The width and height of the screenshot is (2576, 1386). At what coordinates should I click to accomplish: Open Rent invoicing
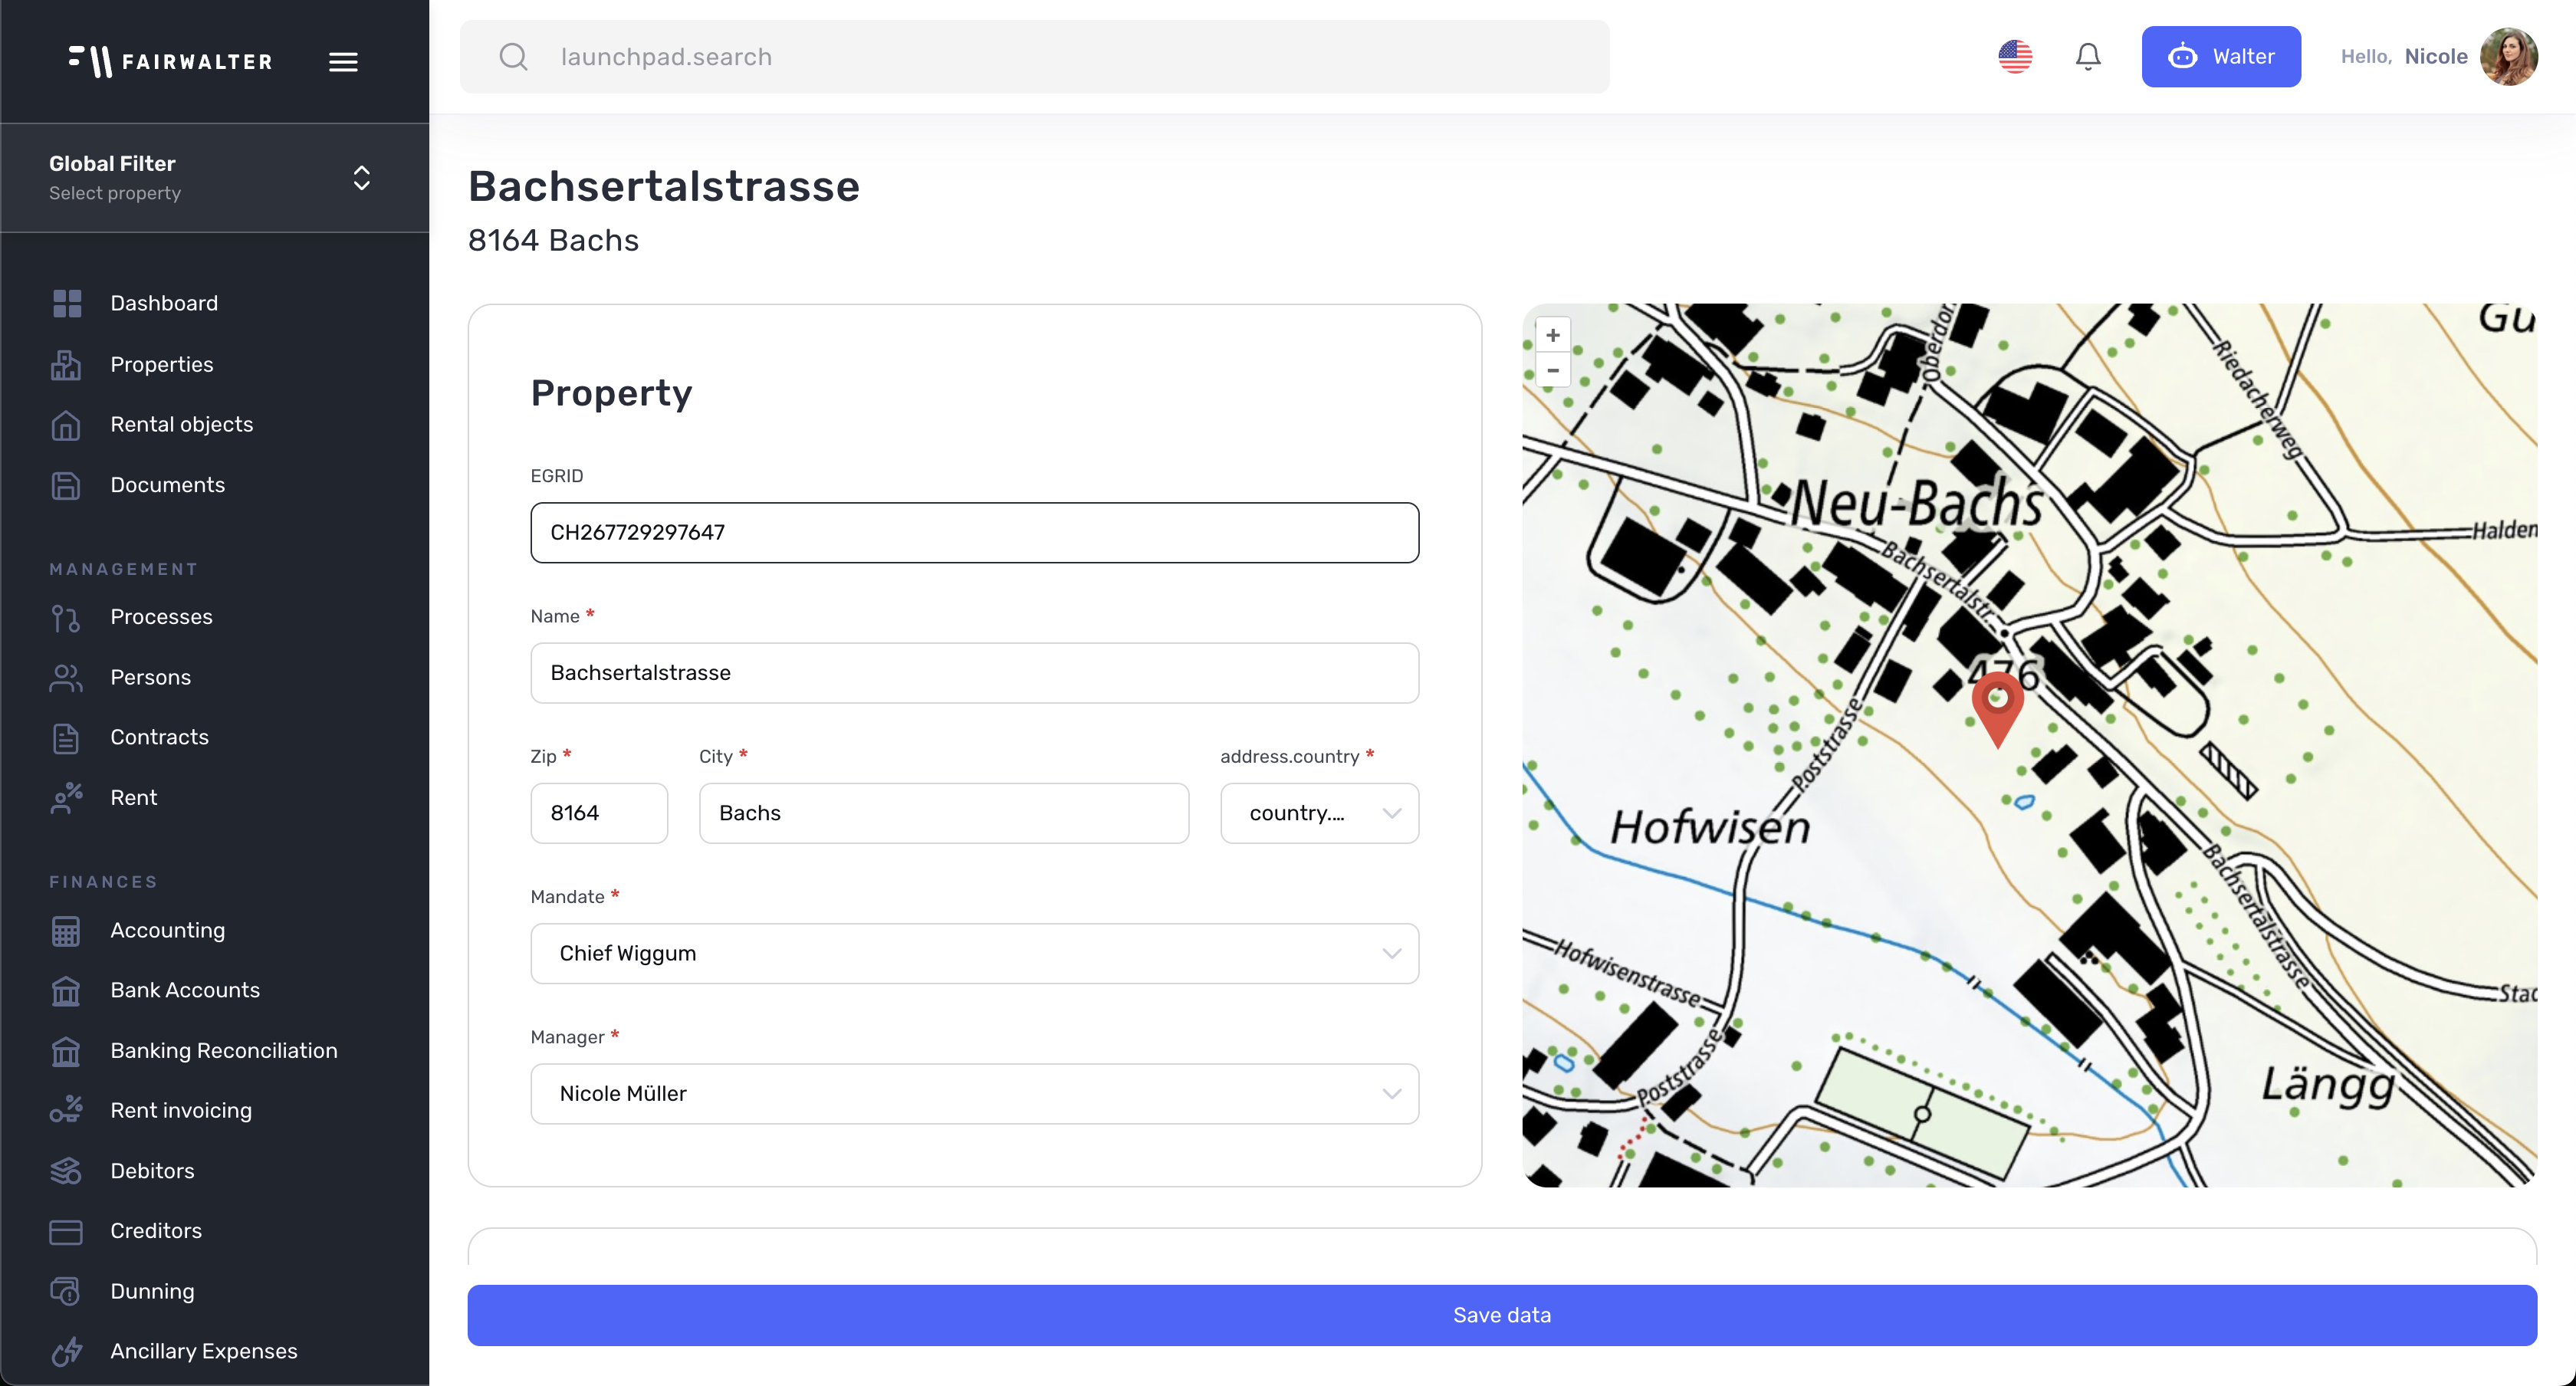click(x=181, y=1110)
